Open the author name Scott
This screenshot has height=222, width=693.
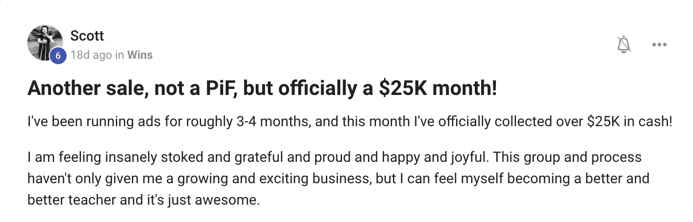[x=87, y=36]
